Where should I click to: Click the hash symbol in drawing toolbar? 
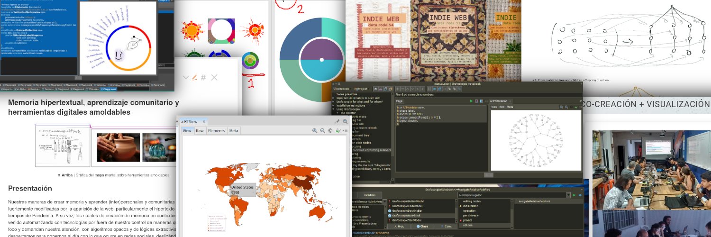pos(204,77)
